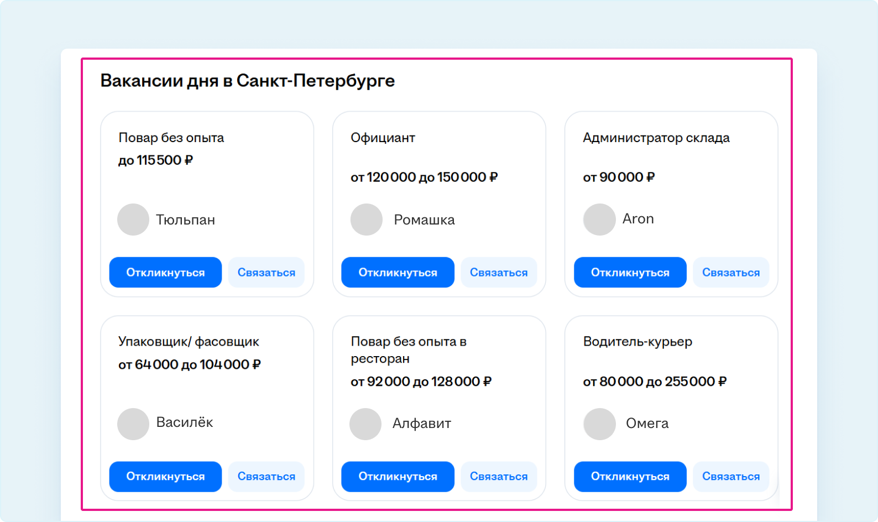878x522 pixels.
Task: Click the Василёк company avatar icon
Action: point(133,424)
